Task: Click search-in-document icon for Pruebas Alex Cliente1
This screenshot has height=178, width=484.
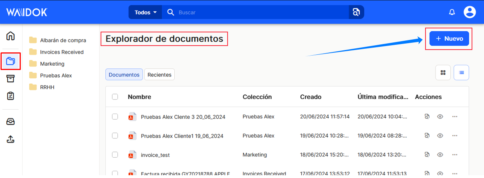Action: tap(427, 136)
